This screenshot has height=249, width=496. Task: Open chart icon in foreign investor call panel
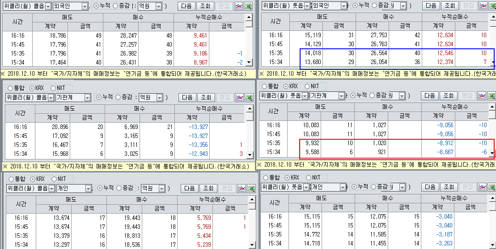[239, 6]
